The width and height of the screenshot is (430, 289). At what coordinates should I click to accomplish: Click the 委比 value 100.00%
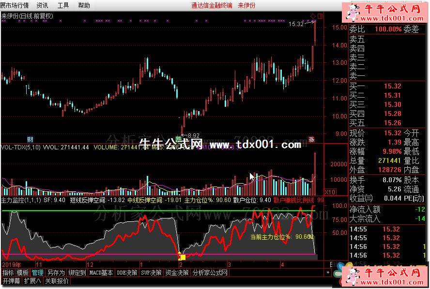point(388,29)
